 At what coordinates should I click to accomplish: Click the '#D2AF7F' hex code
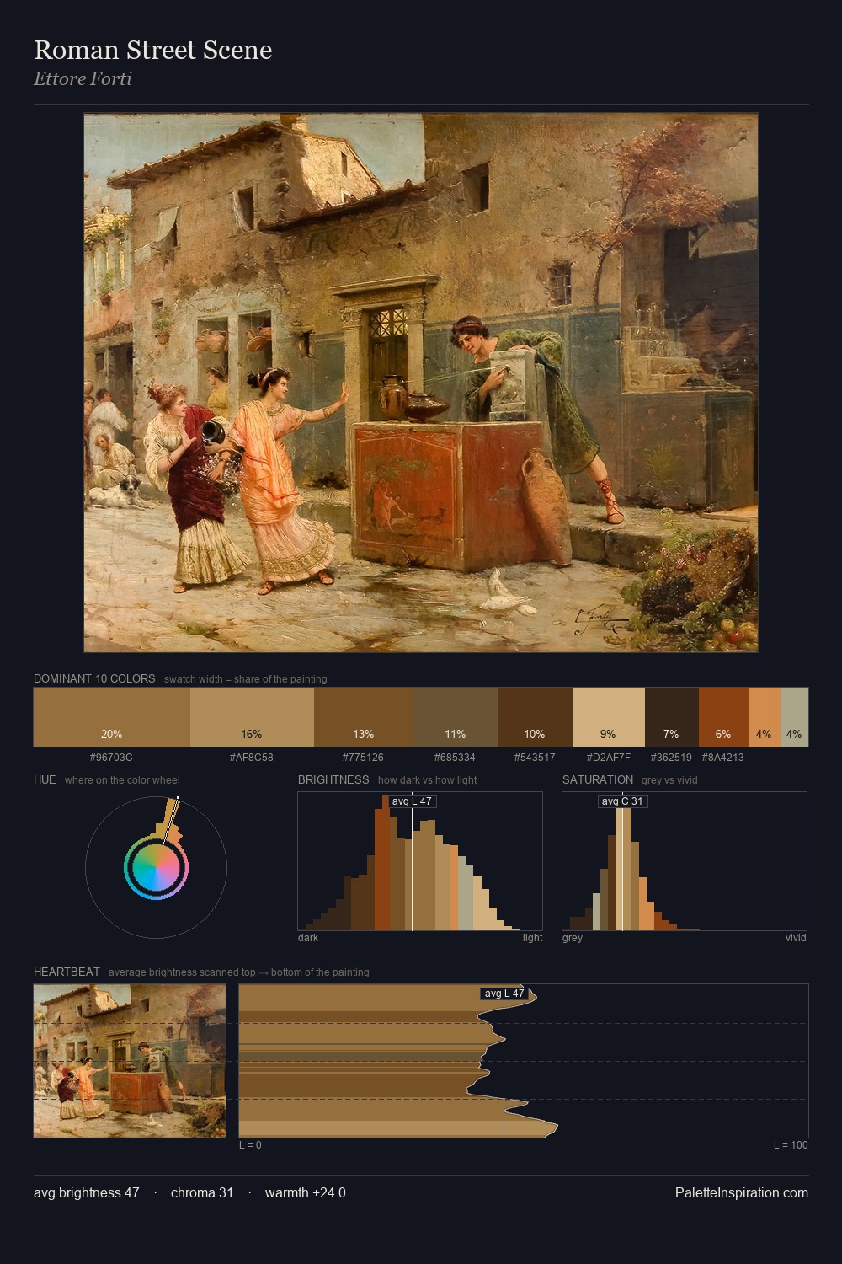tap(608, 758)
